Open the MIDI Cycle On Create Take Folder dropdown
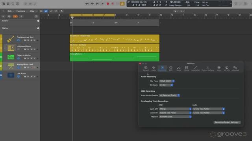This screenshot has height=141, width=252. [175, 113]
